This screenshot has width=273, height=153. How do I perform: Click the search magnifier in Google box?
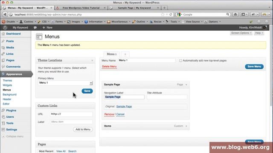pyautogui.click(x=227, y=14)
